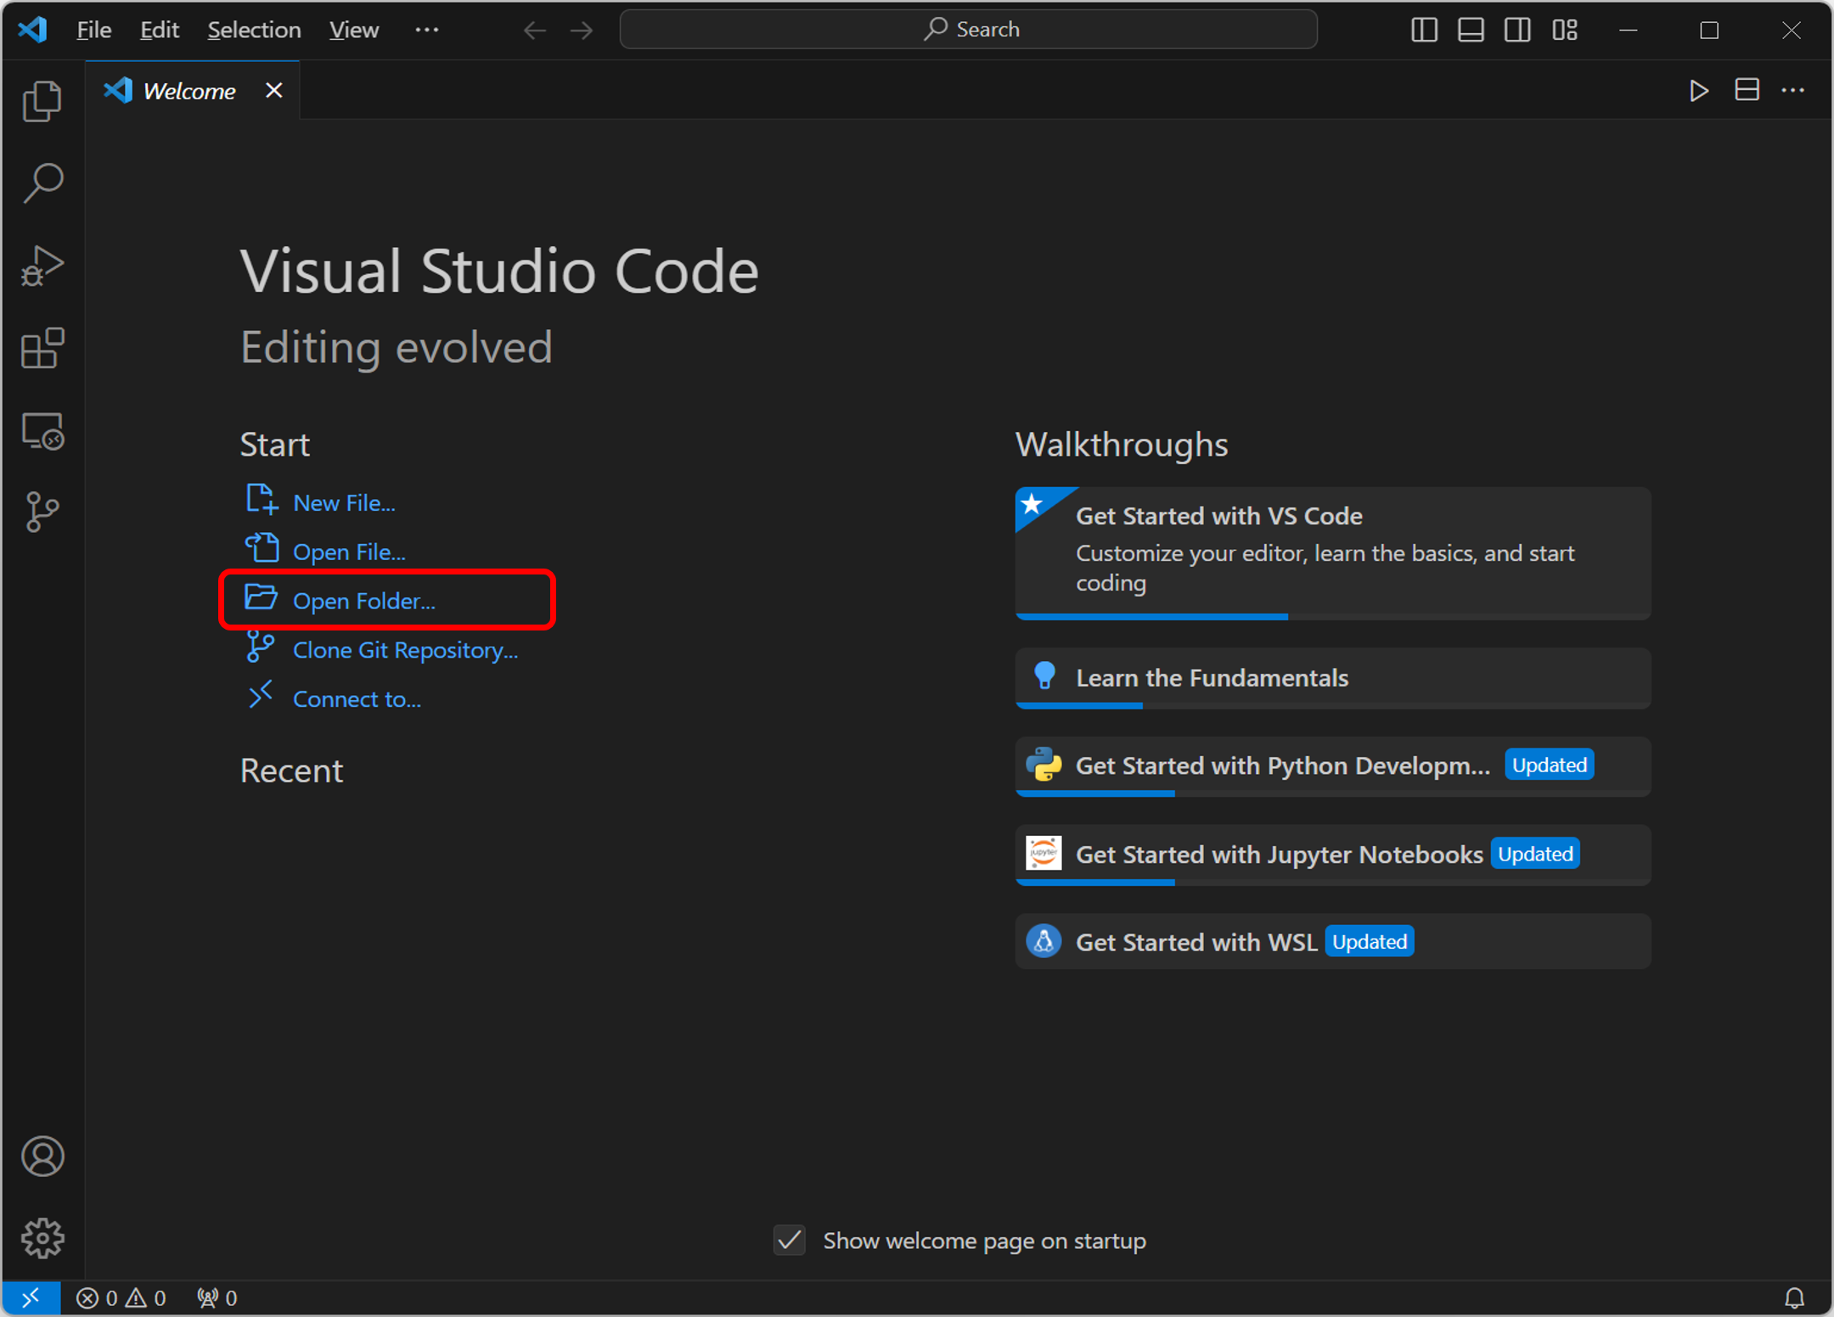Open Remote Explorer in activity bar
Viewport: 1834px width, 1317px height.
click(x=42, y=431)
